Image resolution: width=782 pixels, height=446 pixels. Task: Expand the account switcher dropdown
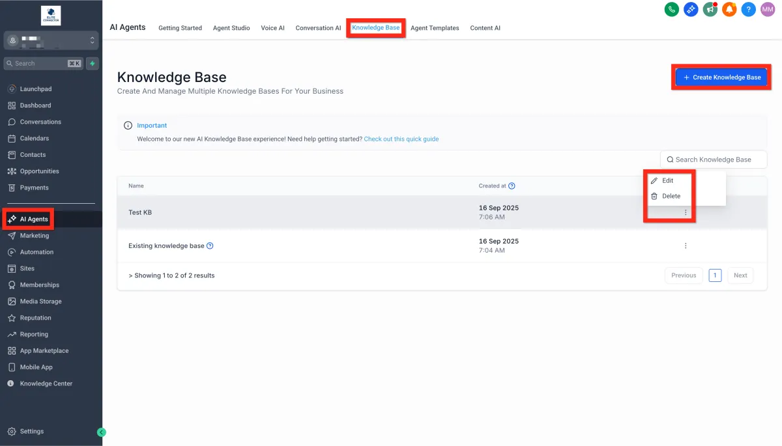point(51,40)
